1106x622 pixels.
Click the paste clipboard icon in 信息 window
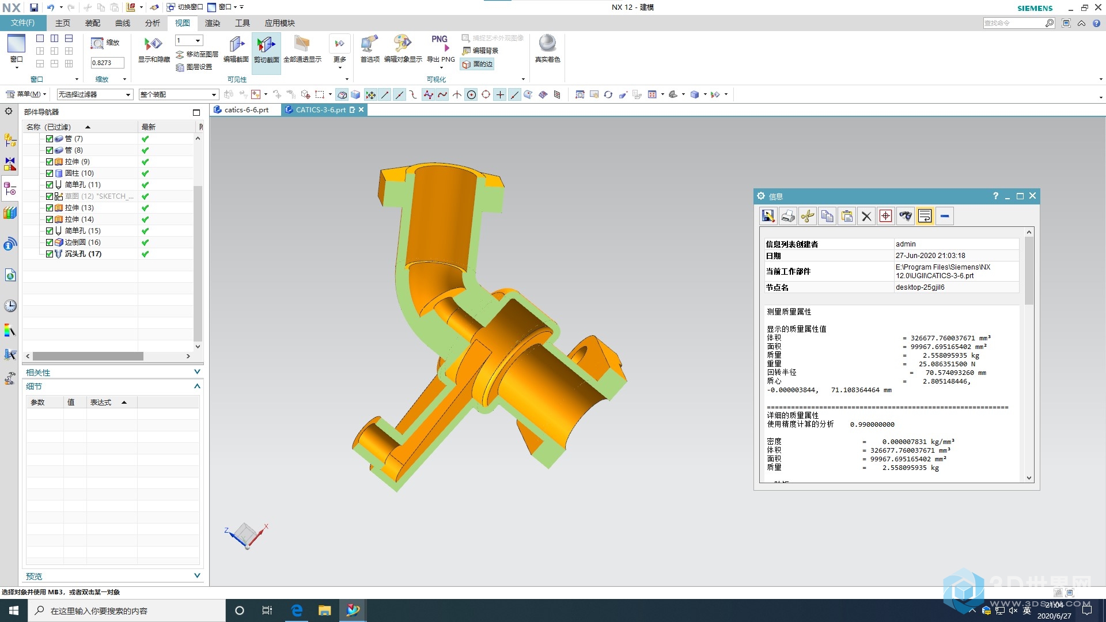[847, 216]
